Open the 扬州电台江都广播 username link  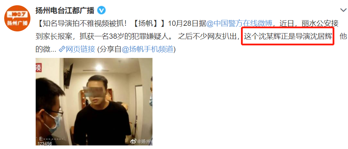click(x=65, y=10)
